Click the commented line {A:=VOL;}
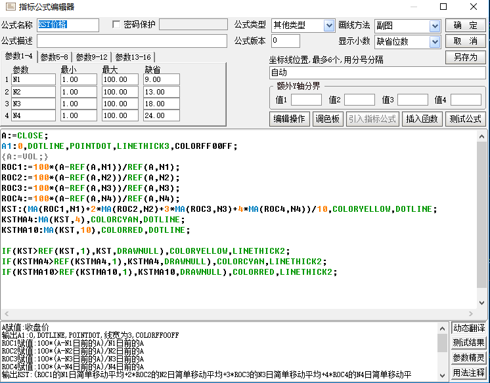 [x=25, y=157]
